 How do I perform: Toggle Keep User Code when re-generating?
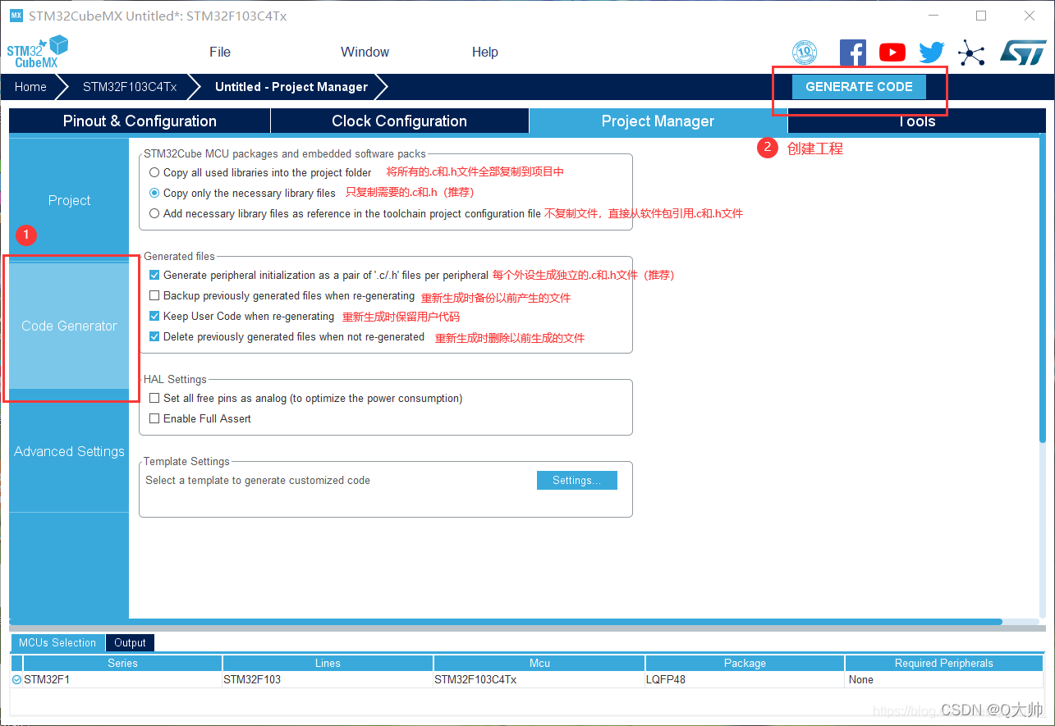pos(154,316)
